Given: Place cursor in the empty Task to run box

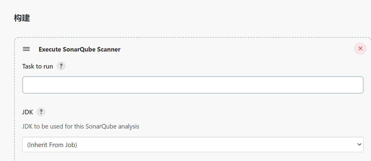Looking at the screenshot, I should click(193, 85).
